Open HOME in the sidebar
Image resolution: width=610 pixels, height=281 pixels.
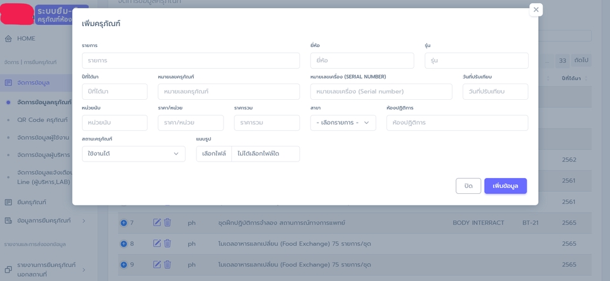26,39
